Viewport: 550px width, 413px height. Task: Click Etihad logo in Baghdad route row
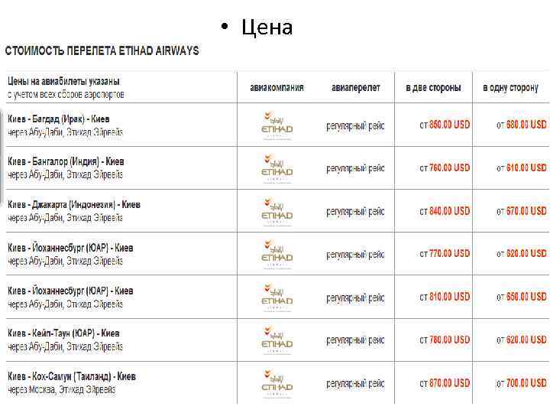(277, 125)
